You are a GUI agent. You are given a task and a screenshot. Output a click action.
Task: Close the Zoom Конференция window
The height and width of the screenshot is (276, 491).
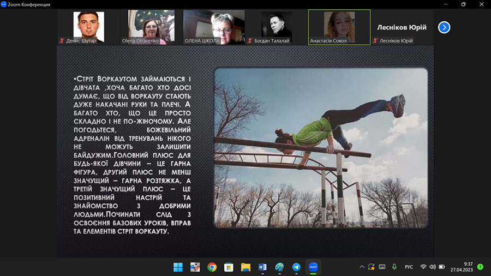pyautogui.click(x=482, y=4)
